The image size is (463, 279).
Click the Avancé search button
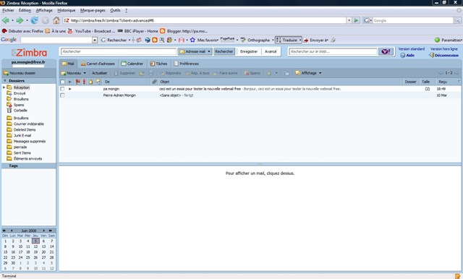[271, 51]
